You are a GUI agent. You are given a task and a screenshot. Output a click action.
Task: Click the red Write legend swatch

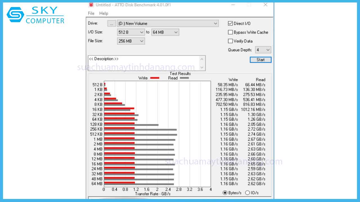(x=154, y=78)
